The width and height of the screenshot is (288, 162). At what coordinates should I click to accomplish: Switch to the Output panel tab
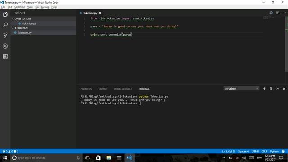pos(103,89)
